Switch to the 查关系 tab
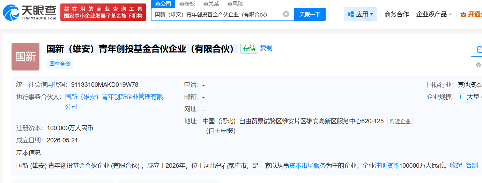 pyautogui.click(x=211, y=4)
